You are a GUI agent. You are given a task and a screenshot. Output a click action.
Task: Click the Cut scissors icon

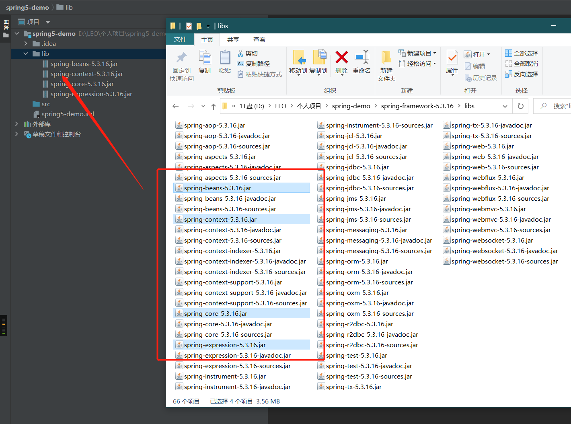click(x=241, y=53)
